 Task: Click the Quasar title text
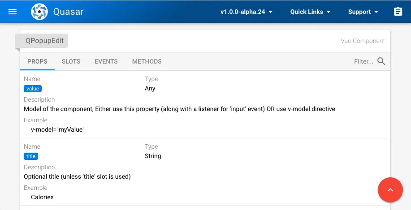[x=69, y=12]
